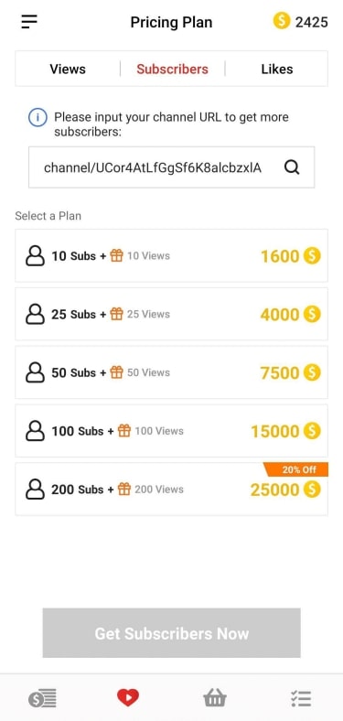Open the earn coins icon in bottom bar
Image resolution: width=343 pixels, height=721 pixels.
click(x=42, y=699)
